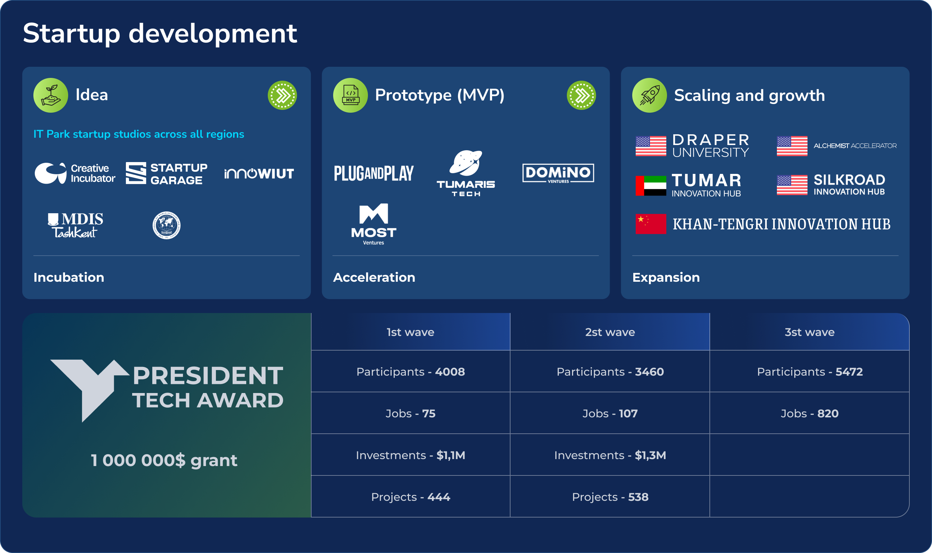This screenshot has width=932, height=553.
Task: Click the Expansion label
Action: [x=666, y=277]
